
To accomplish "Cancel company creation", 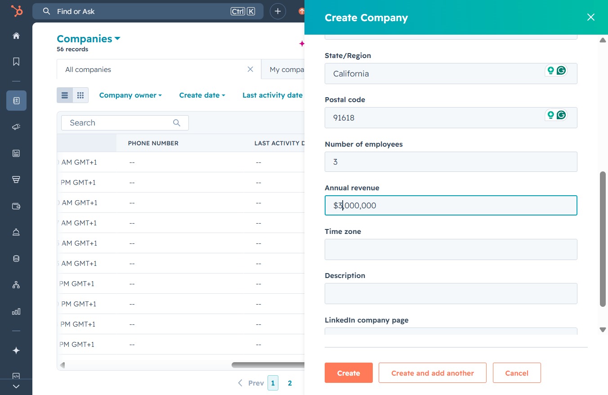I will [x=517, y=373].
